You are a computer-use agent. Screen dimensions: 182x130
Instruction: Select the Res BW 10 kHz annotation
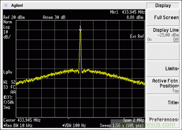point(18,125)
